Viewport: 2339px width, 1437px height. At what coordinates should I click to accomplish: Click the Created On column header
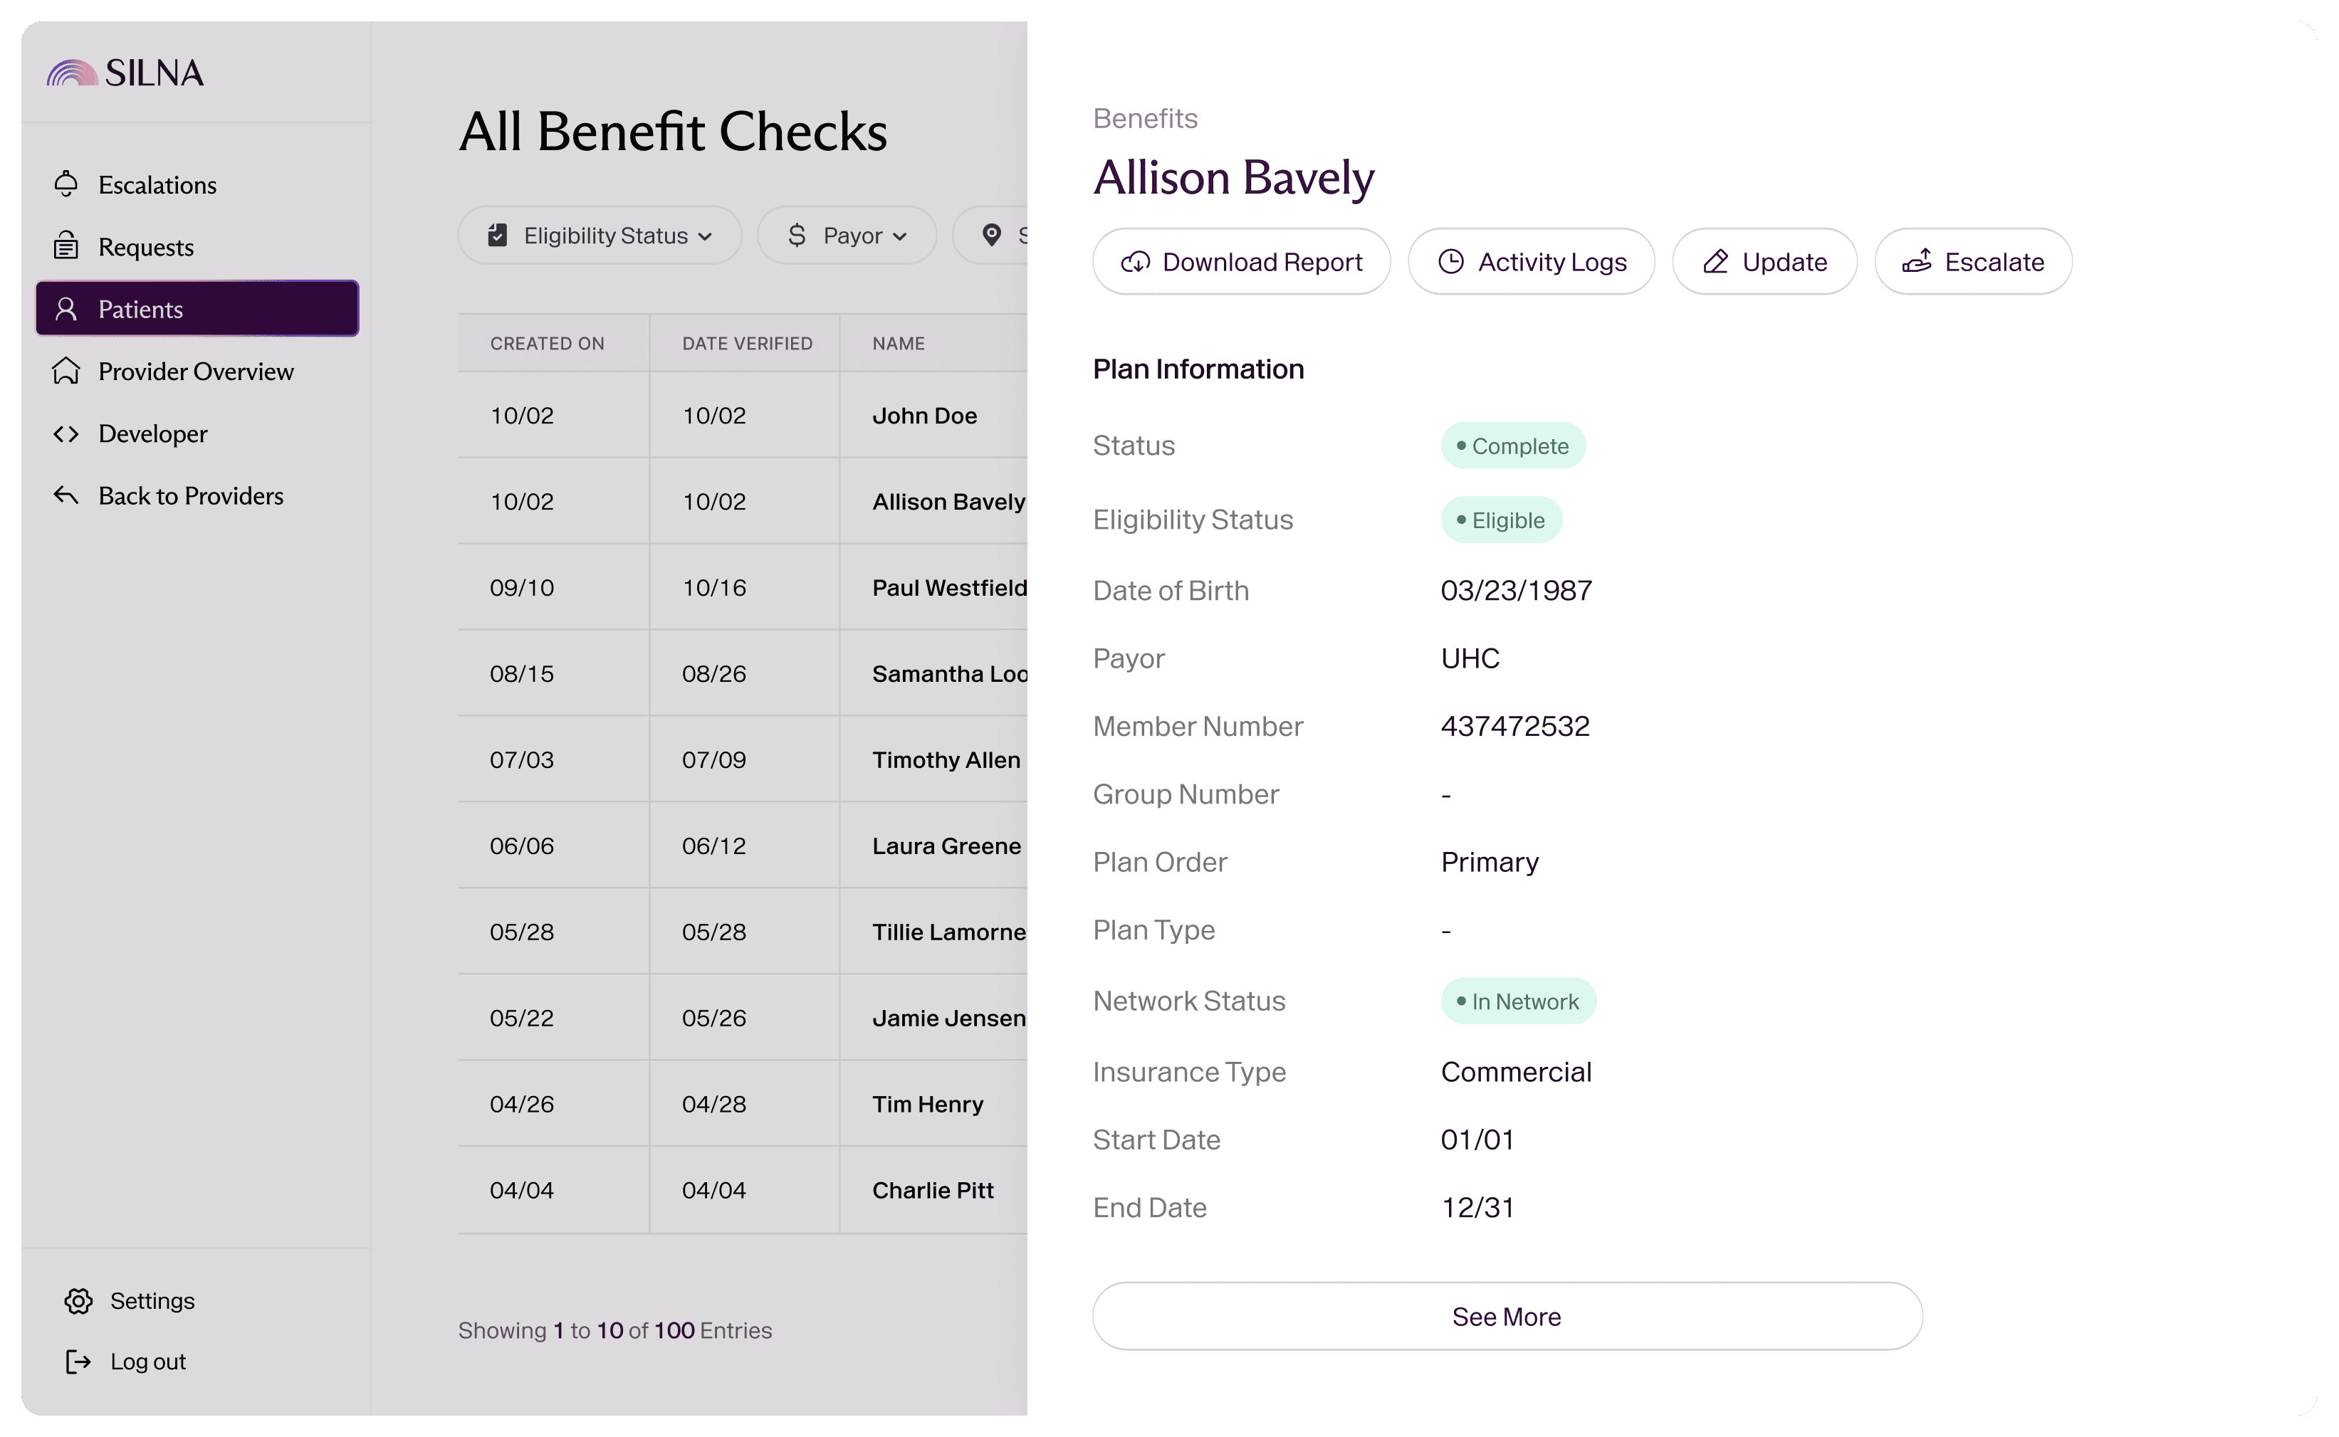click(x=547, y=343)
